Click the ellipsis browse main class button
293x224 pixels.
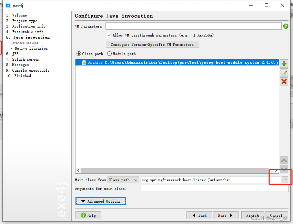(285, 180)
